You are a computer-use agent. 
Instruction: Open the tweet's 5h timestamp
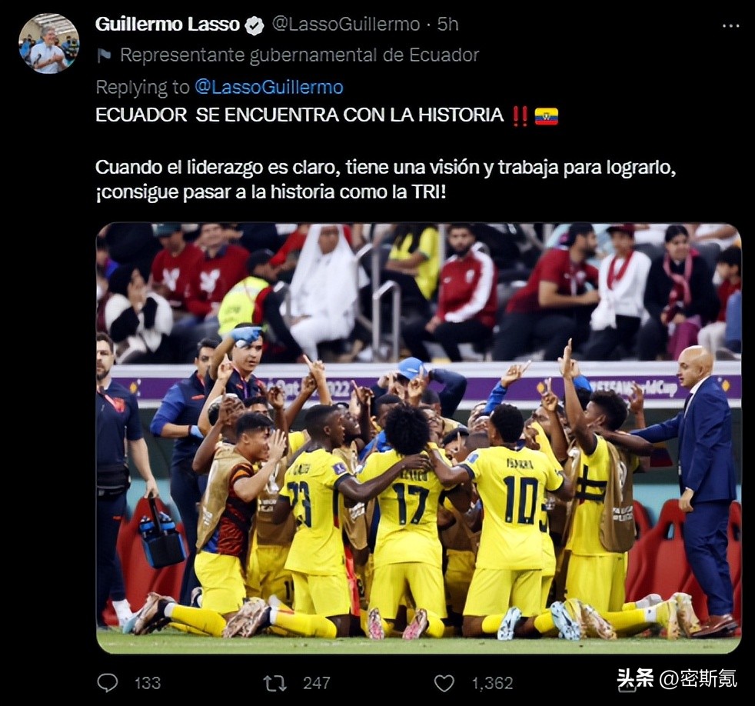[x=447, y=24]
